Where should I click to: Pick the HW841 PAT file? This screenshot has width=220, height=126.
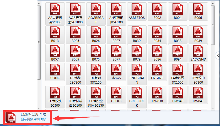pyautogui.click(x=198, y=95)
